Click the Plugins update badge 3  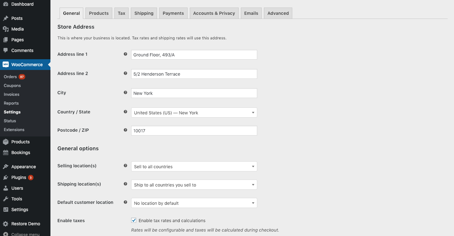(31, 178)
